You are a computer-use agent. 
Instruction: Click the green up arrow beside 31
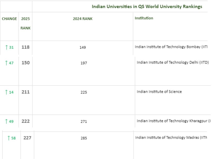tap(6, 47)
